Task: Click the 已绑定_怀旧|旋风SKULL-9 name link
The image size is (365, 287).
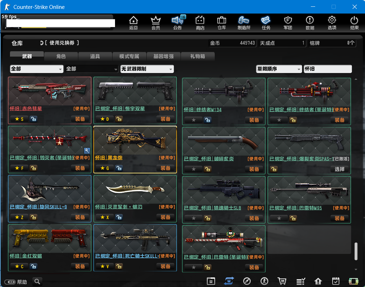Action: point(38,207)
